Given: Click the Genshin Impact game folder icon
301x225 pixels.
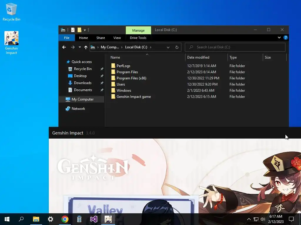Looking at the screenshot, I should click(113, 96).
